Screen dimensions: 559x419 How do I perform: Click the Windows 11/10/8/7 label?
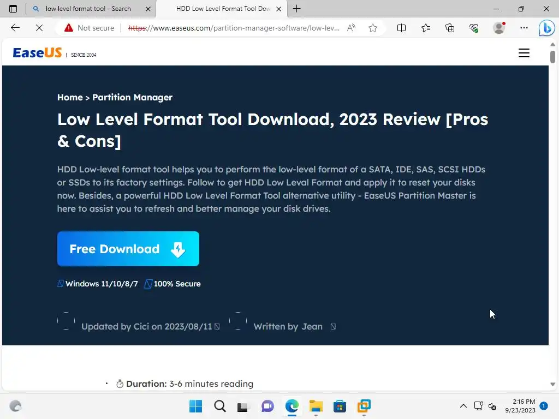click(x=101, y=284)
